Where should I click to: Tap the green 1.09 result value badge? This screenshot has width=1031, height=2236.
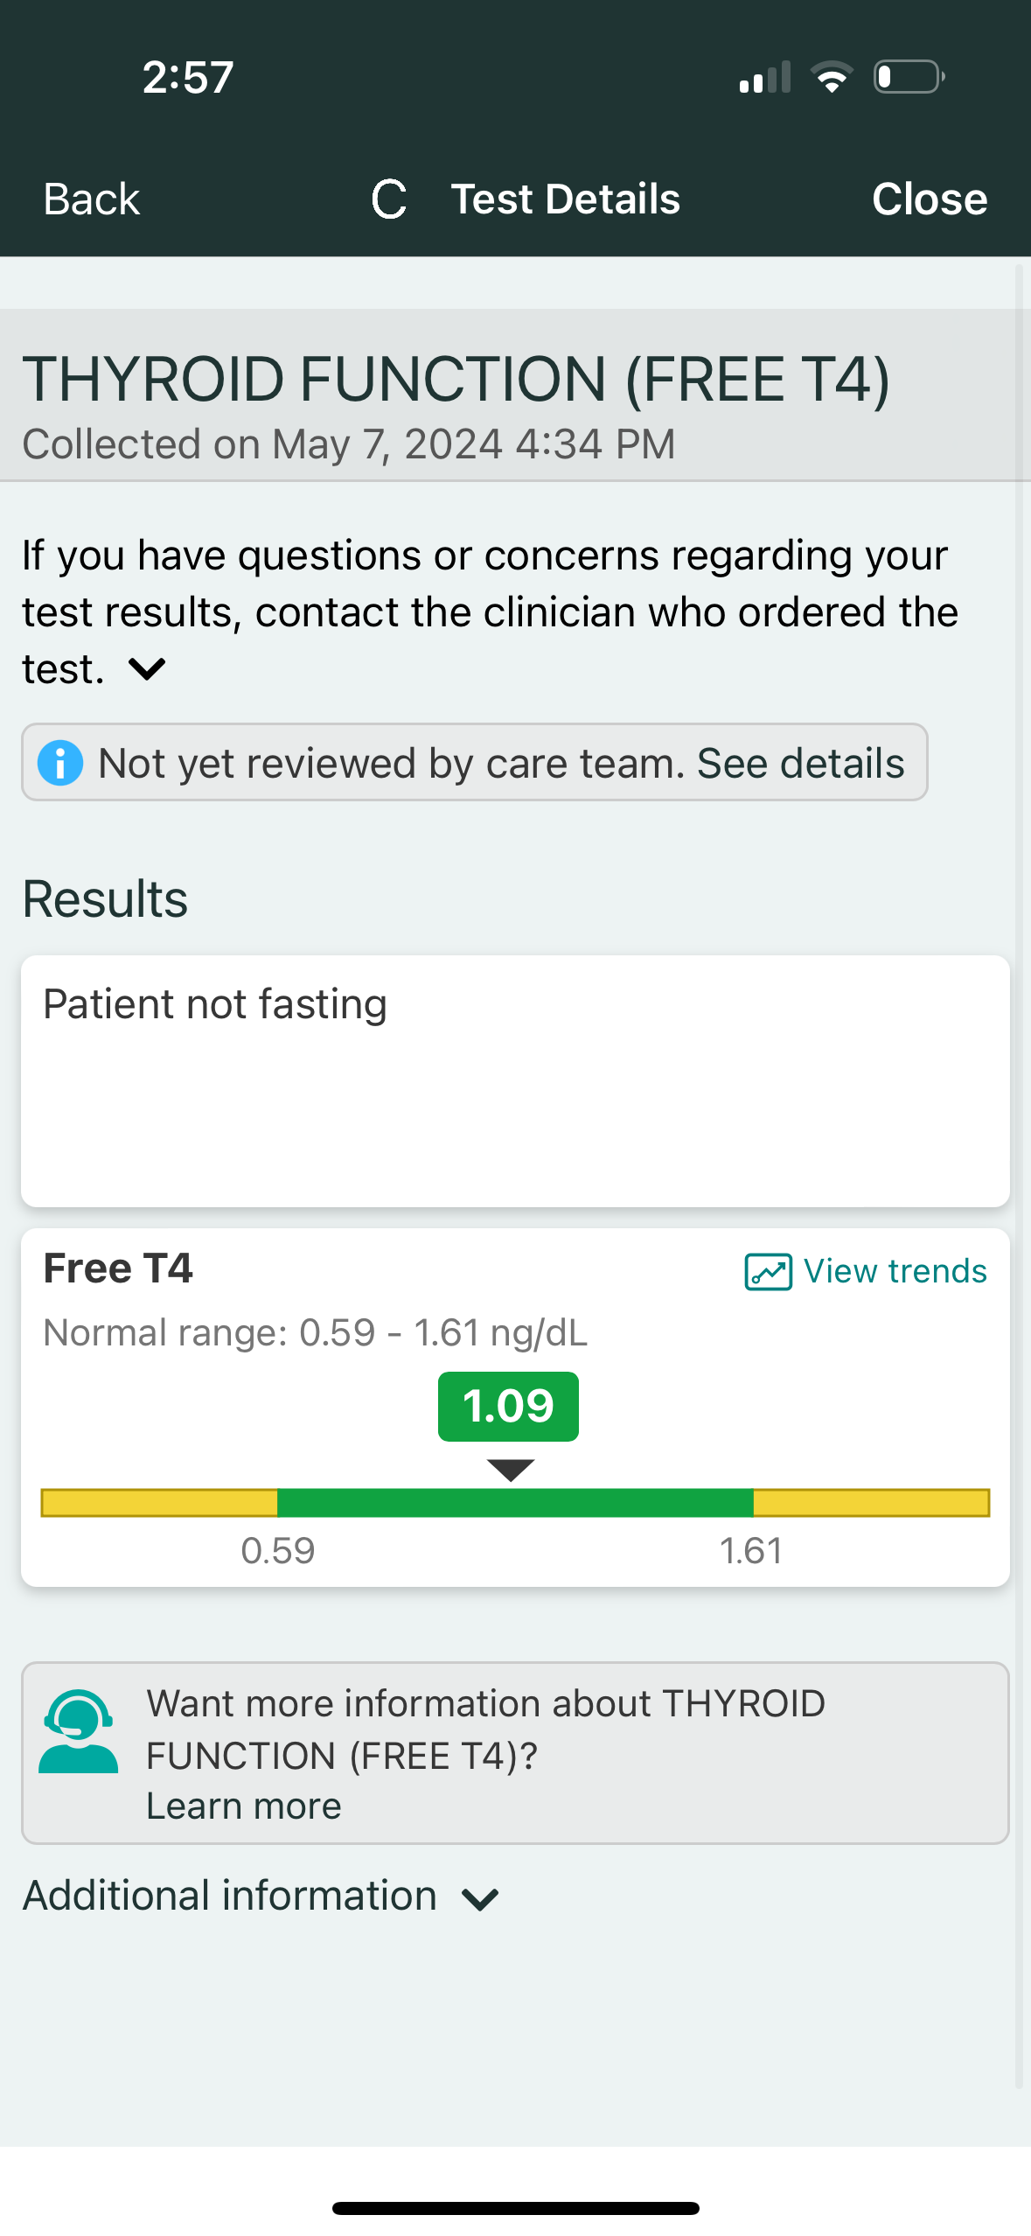coord(508,1407)
